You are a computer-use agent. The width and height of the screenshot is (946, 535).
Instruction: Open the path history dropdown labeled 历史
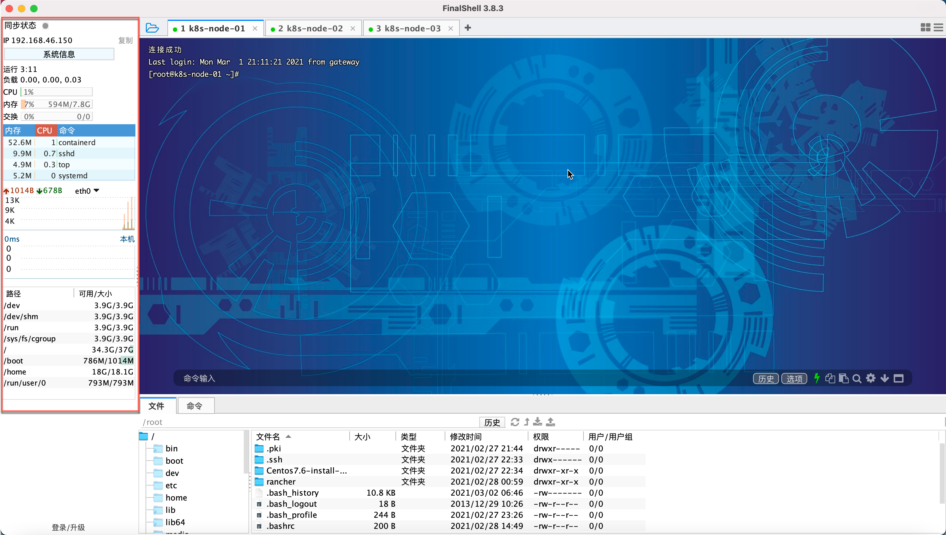click(x=492, y=422)
